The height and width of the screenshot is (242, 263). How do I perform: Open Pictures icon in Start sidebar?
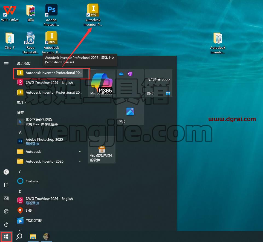(6, 198)
